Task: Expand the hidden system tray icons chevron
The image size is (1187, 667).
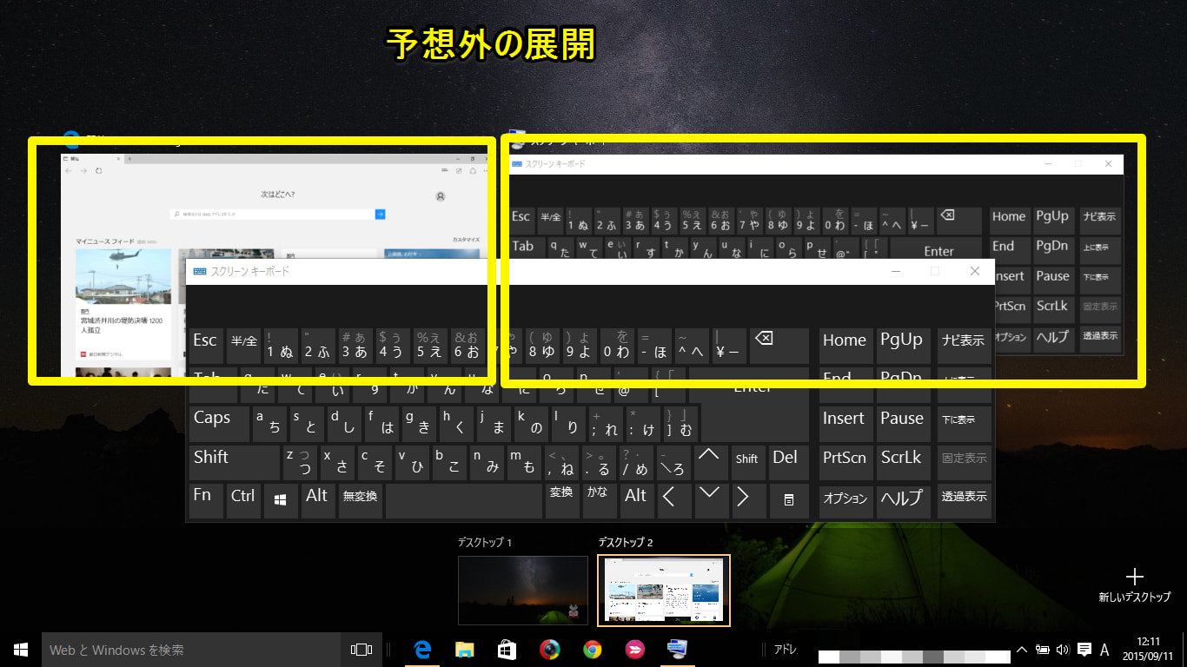Action: pyautogui.click(x=1022, y=650)
